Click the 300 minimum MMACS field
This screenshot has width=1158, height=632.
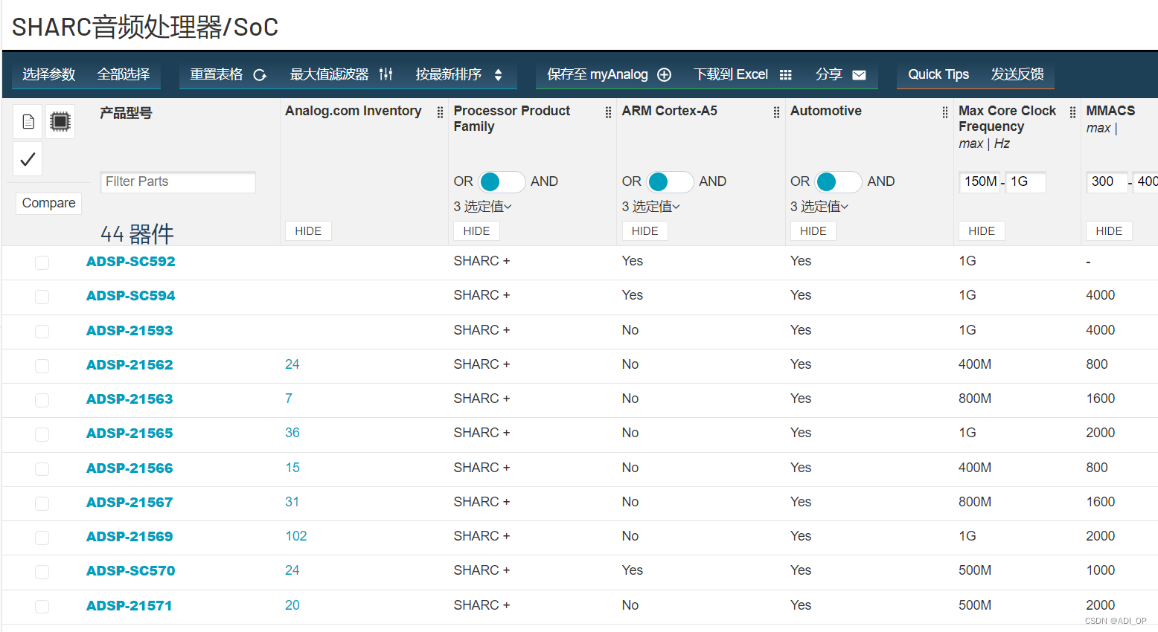tap(1107, 182)
